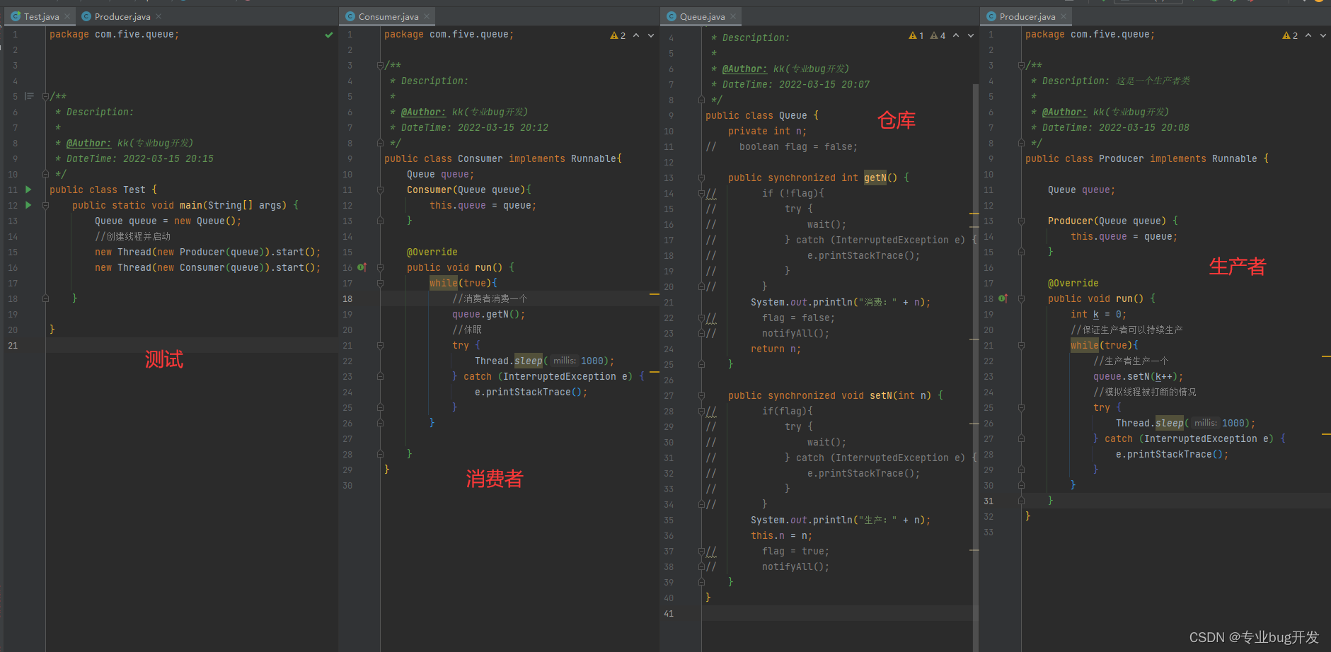Go to next highlighted problem in Queue.java
1331x652 pixels.
pos(971,35)
